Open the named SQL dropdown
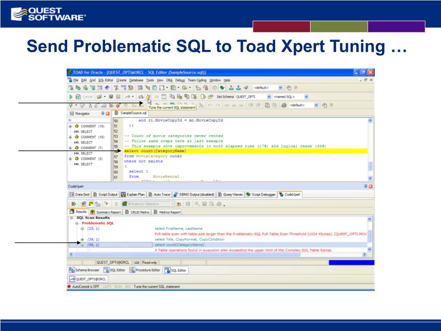 click(306, 97)
